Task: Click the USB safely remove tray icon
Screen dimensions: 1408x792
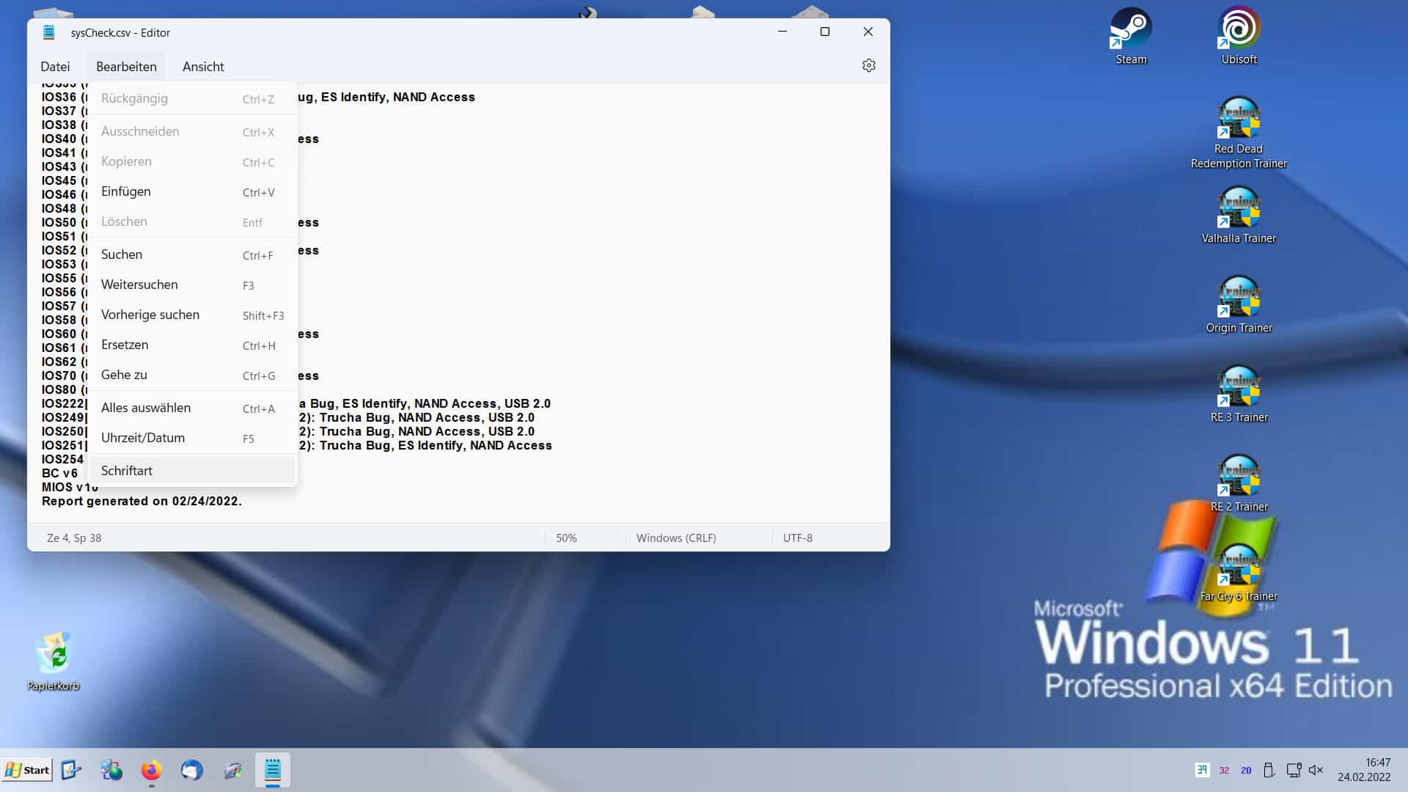Action: (x=1269, y=770)
